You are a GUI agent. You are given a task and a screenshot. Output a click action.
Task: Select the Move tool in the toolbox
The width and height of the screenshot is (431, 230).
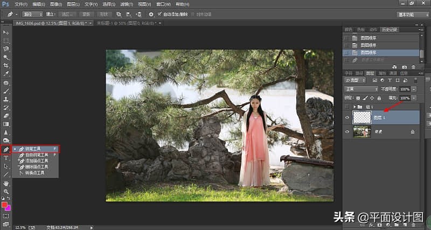[x=6, y=32]
